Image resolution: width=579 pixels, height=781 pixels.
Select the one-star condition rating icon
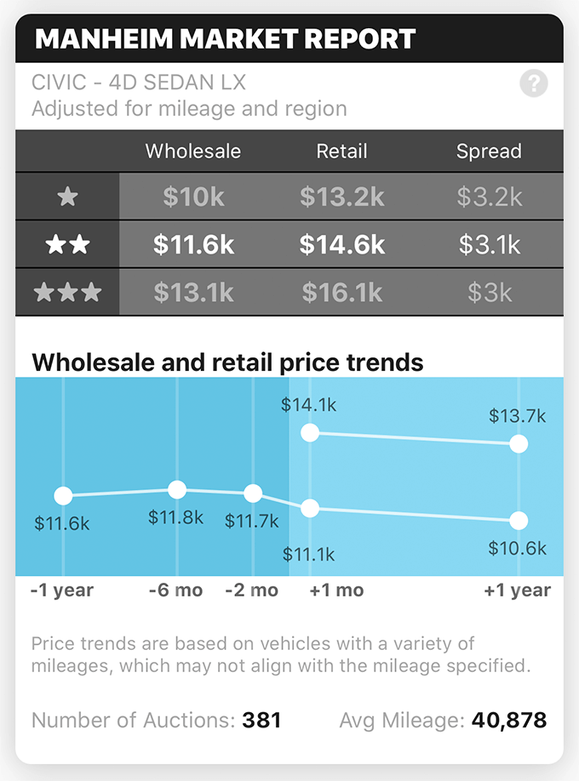click(x=66, y=196)
